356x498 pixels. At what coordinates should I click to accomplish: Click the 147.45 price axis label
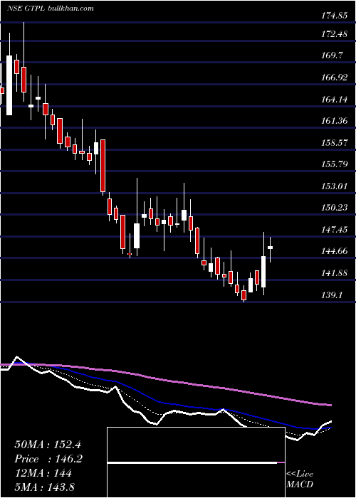(334, 229)
